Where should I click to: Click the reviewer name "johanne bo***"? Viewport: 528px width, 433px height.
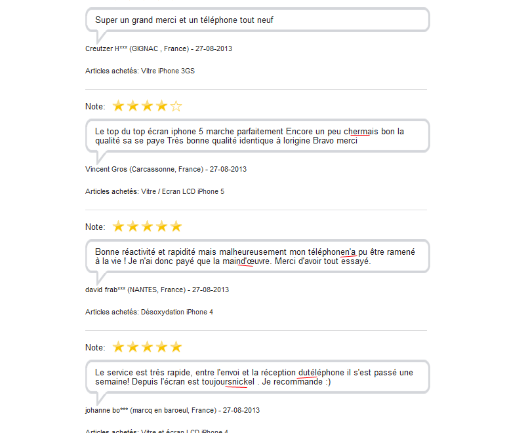(x=107, y=410)
